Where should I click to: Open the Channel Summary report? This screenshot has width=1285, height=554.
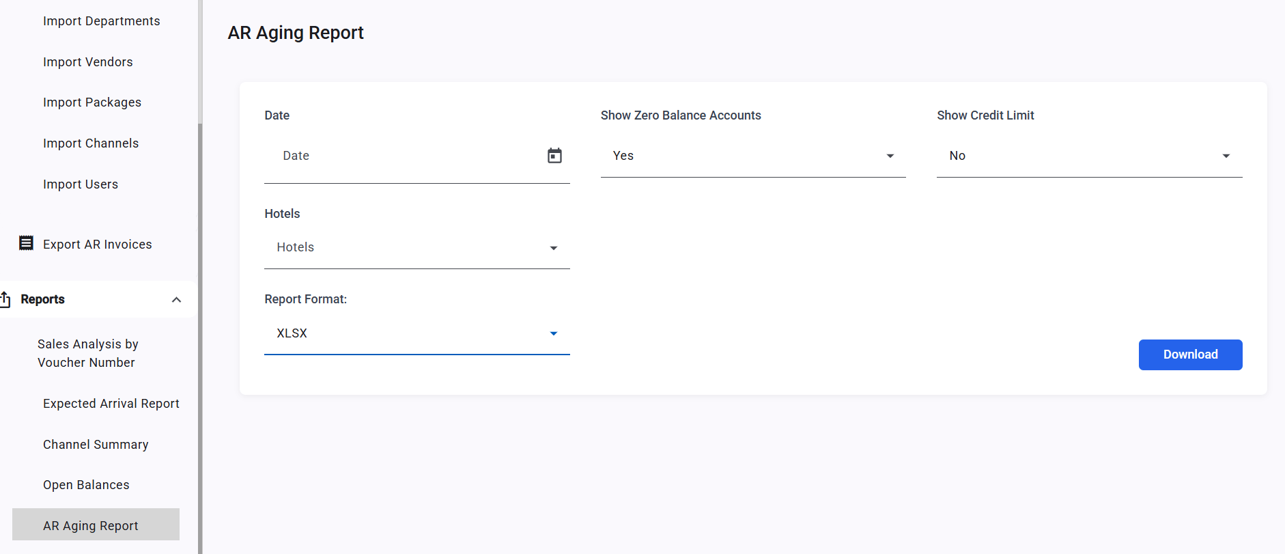tap(96, 445)
